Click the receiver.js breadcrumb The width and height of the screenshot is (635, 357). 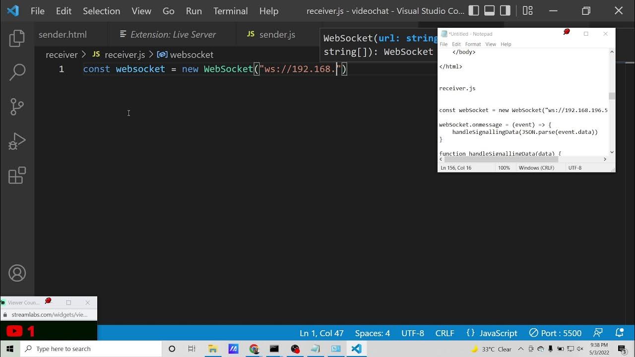click(x=124, y=55)
